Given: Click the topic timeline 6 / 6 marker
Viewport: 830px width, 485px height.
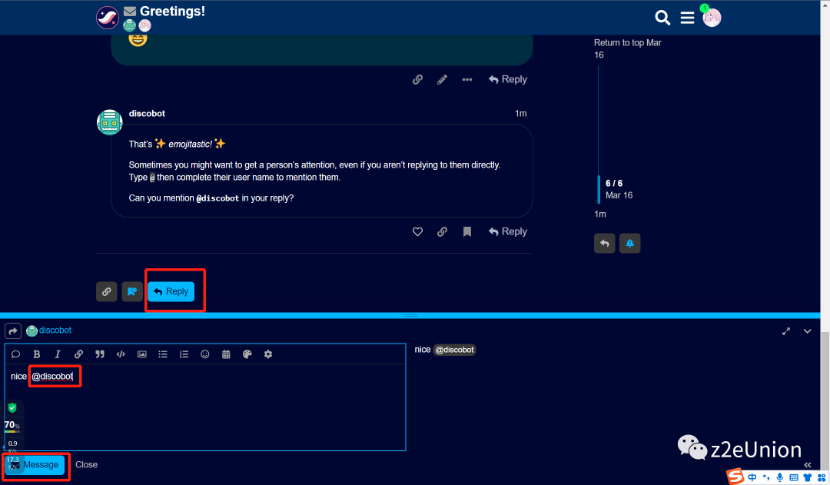Looking at the screenshot, I should (613, 183).
